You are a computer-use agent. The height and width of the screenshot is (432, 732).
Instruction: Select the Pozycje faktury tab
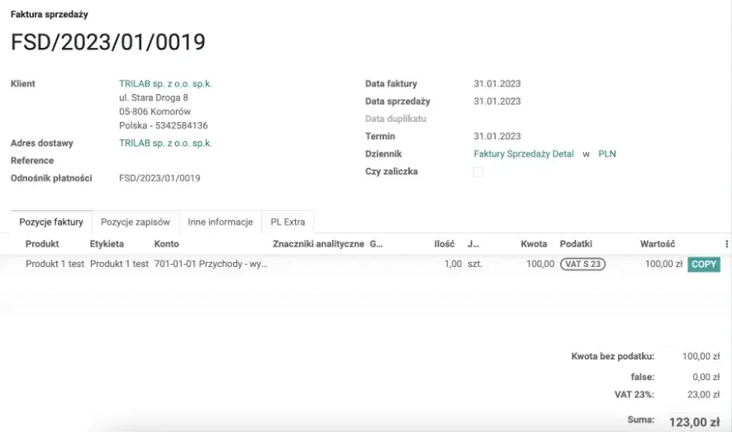(x=51, y=223)
